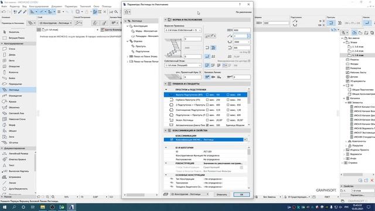Screen dimensions: 375x211
Task: Select the Window (Окно) tool
Action: coord(12,60)
